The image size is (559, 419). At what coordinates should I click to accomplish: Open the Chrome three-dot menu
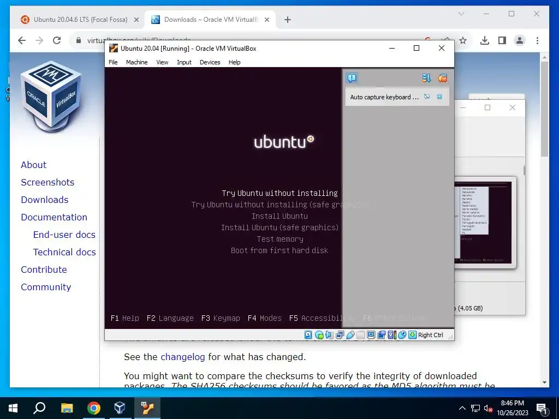click(x=537, y=40)
